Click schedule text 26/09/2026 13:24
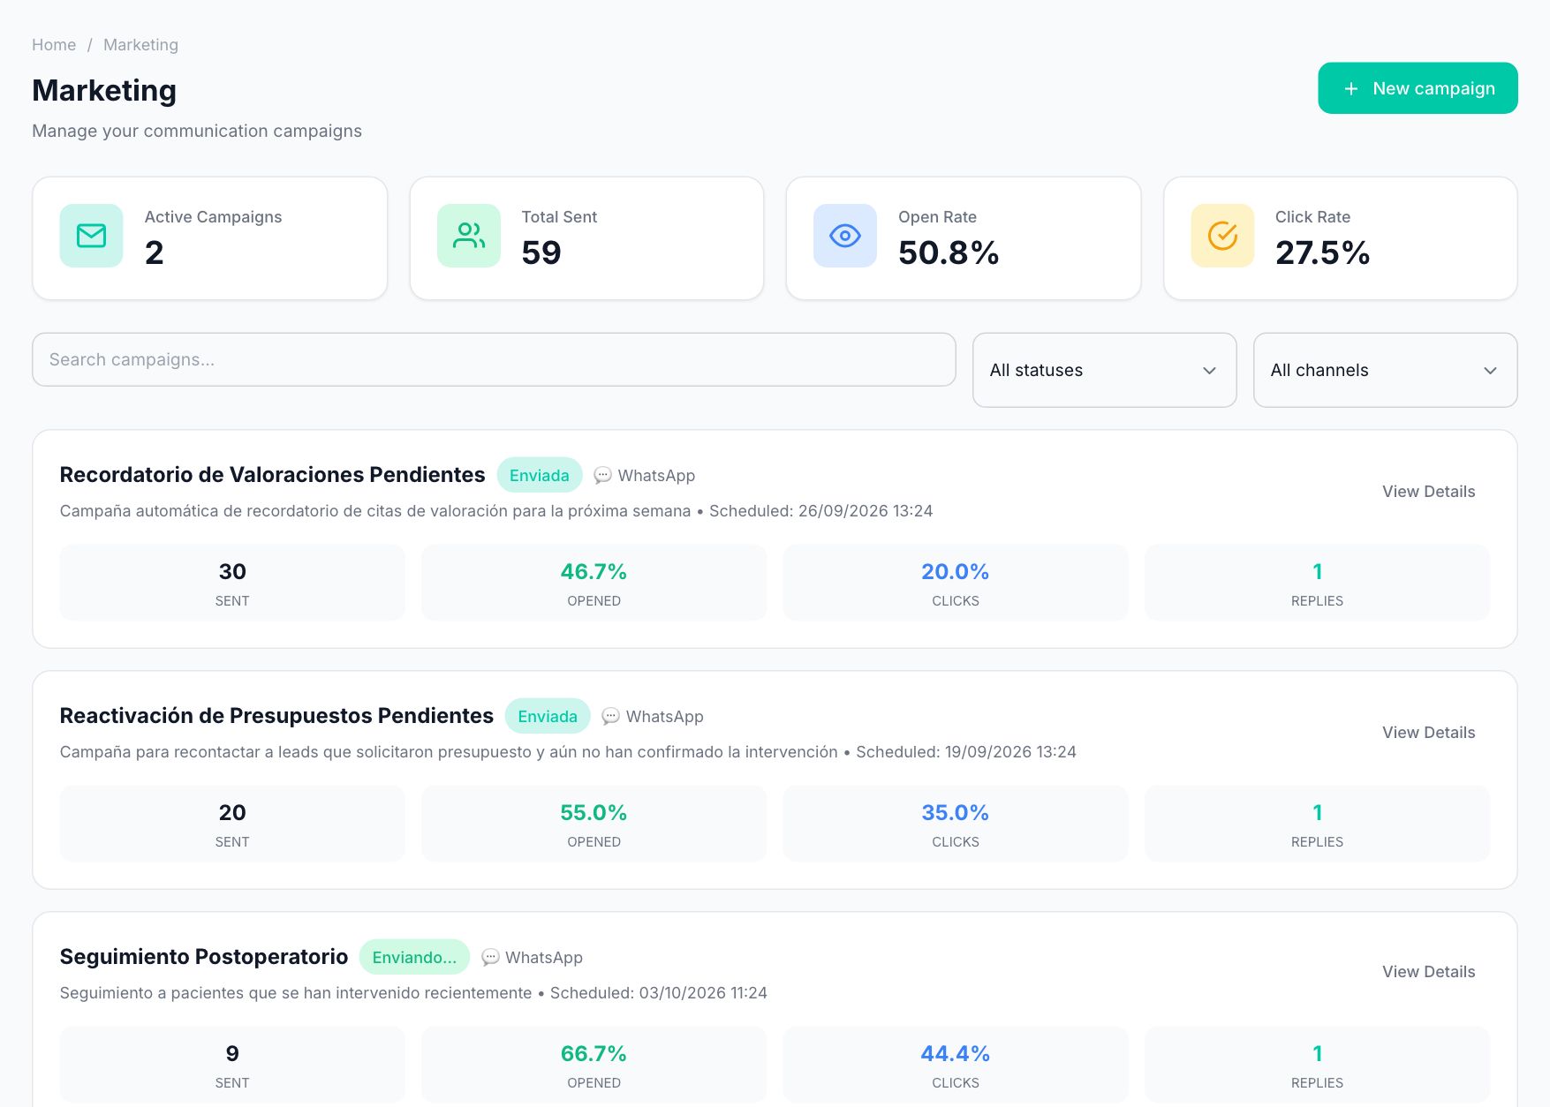Viewport: 1550px width, 1107px height. point(866,511)
